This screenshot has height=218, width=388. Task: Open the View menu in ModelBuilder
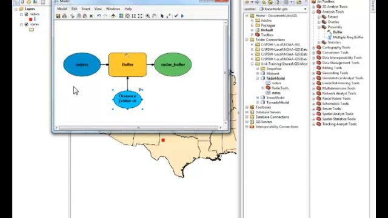(98, 9)
